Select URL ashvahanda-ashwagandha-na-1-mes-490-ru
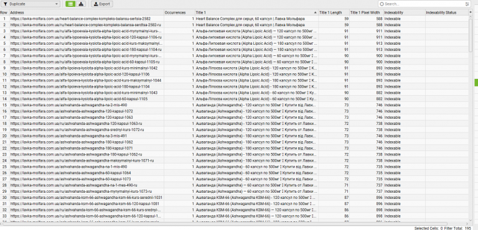Screen dimensions: 478x230 pyautogui.click(x=73, y=185)
